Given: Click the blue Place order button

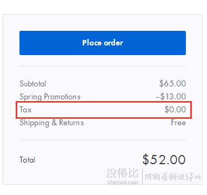Looking at the screenshot, I should click(x=103, y=43).
